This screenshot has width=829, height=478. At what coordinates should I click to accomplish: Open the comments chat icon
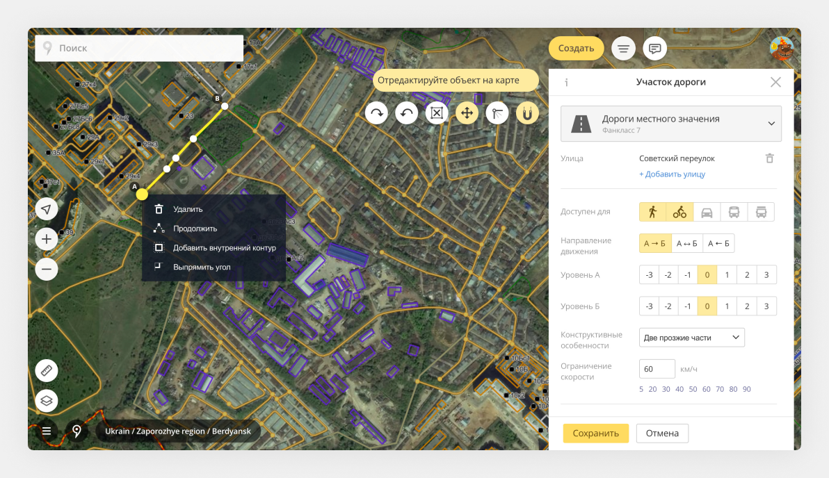[x=654, y=49]
